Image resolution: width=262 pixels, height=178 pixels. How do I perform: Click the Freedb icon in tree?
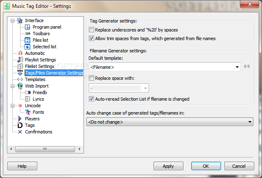(x=28, y=92)
